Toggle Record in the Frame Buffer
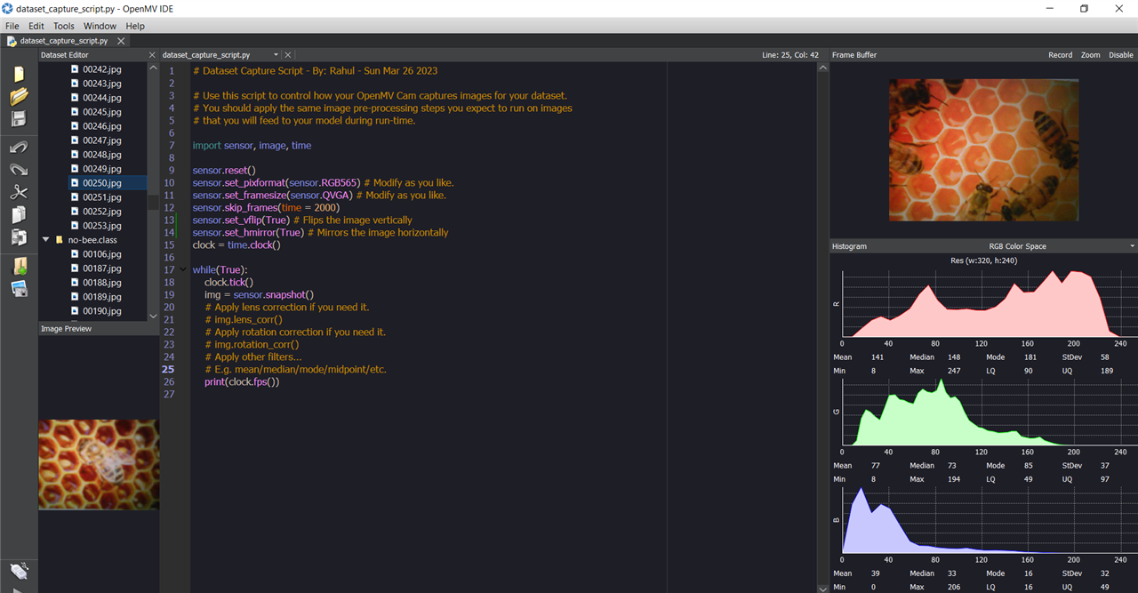The image size is (1138, 593). tap(1060, 55)
